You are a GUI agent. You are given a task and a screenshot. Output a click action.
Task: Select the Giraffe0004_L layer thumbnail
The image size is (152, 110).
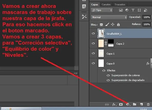(x=101, y=33)
